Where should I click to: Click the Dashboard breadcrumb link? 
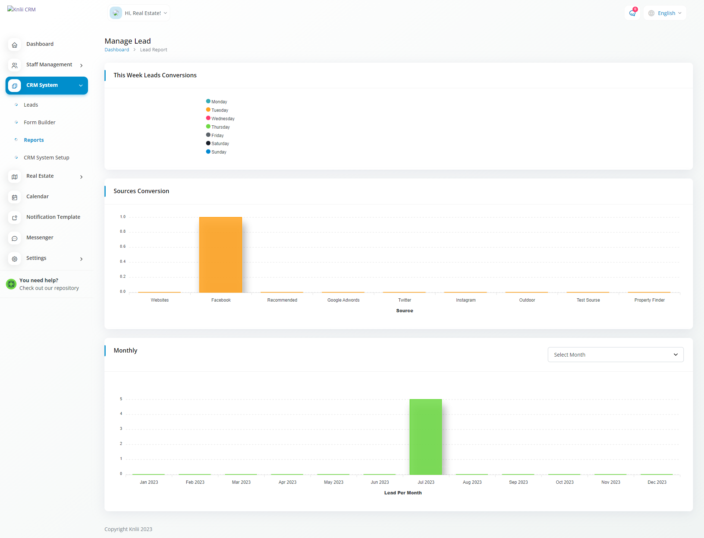[117, 49]
